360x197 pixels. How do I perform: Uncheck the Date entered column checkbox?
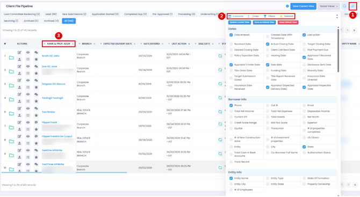click(x=231, y=35)
